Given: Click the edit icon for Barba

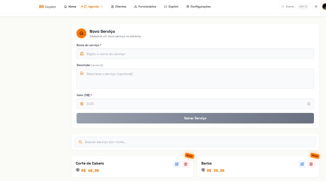Looking at the screenshot, I should (302, 164).
